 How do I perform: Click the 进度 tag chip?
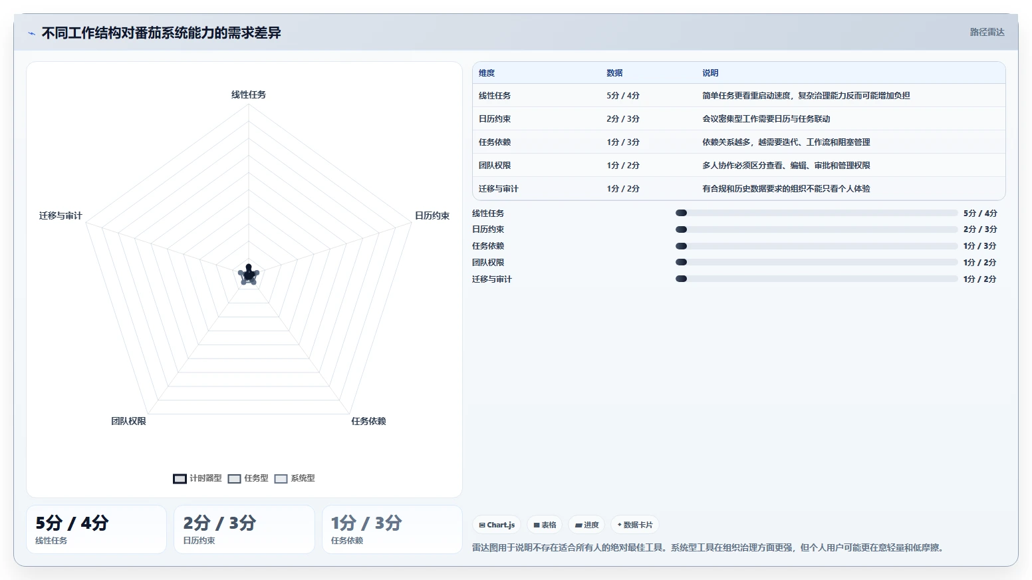point(586,525)
